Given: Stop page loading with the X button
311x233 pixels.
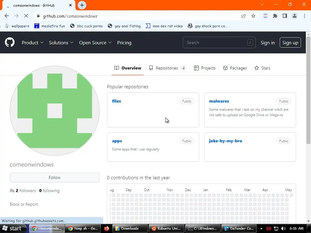Looking at the screenshot, I should coord(26,16).
